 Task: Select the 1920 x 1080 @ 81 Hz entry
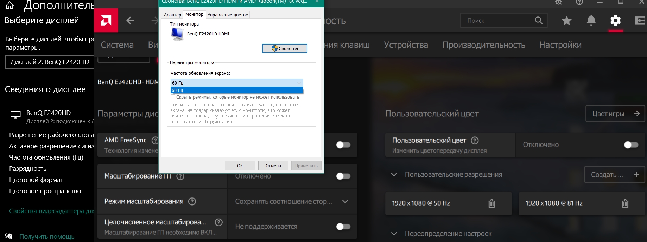pyautogui.click(x=582, y=203)
